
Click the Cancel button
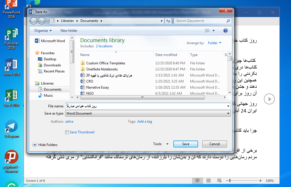214,144
